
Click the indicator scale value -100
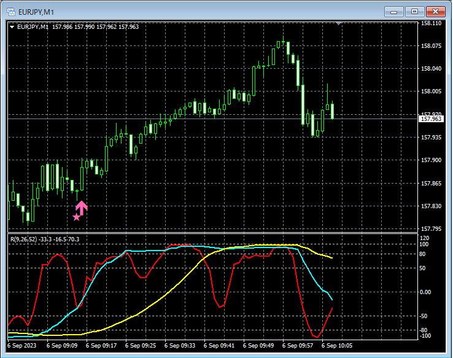(x=424, y=336)
